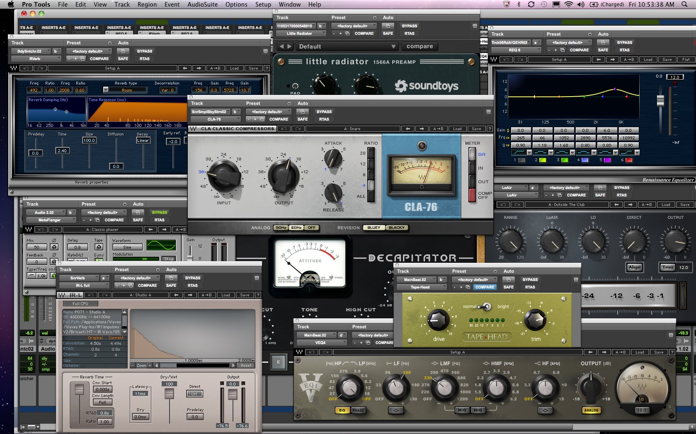
Task: Click the target button in RVerb window header
Action: (x=265, y=51)
